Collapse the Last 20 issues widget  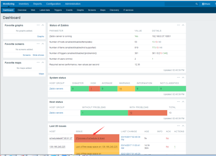(183, 126)
